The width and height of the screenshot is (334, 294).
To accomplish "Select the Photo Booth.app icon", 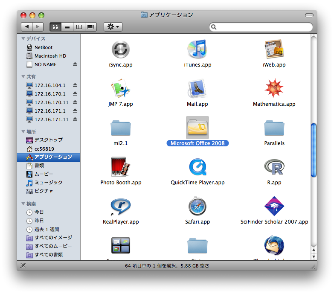I will point(121,166).
